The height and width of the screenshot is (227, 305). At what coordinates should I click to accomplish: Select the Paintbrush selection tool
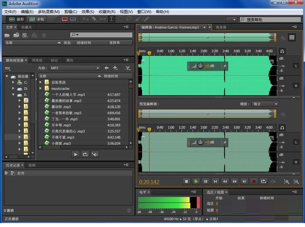tap(138, 19)
